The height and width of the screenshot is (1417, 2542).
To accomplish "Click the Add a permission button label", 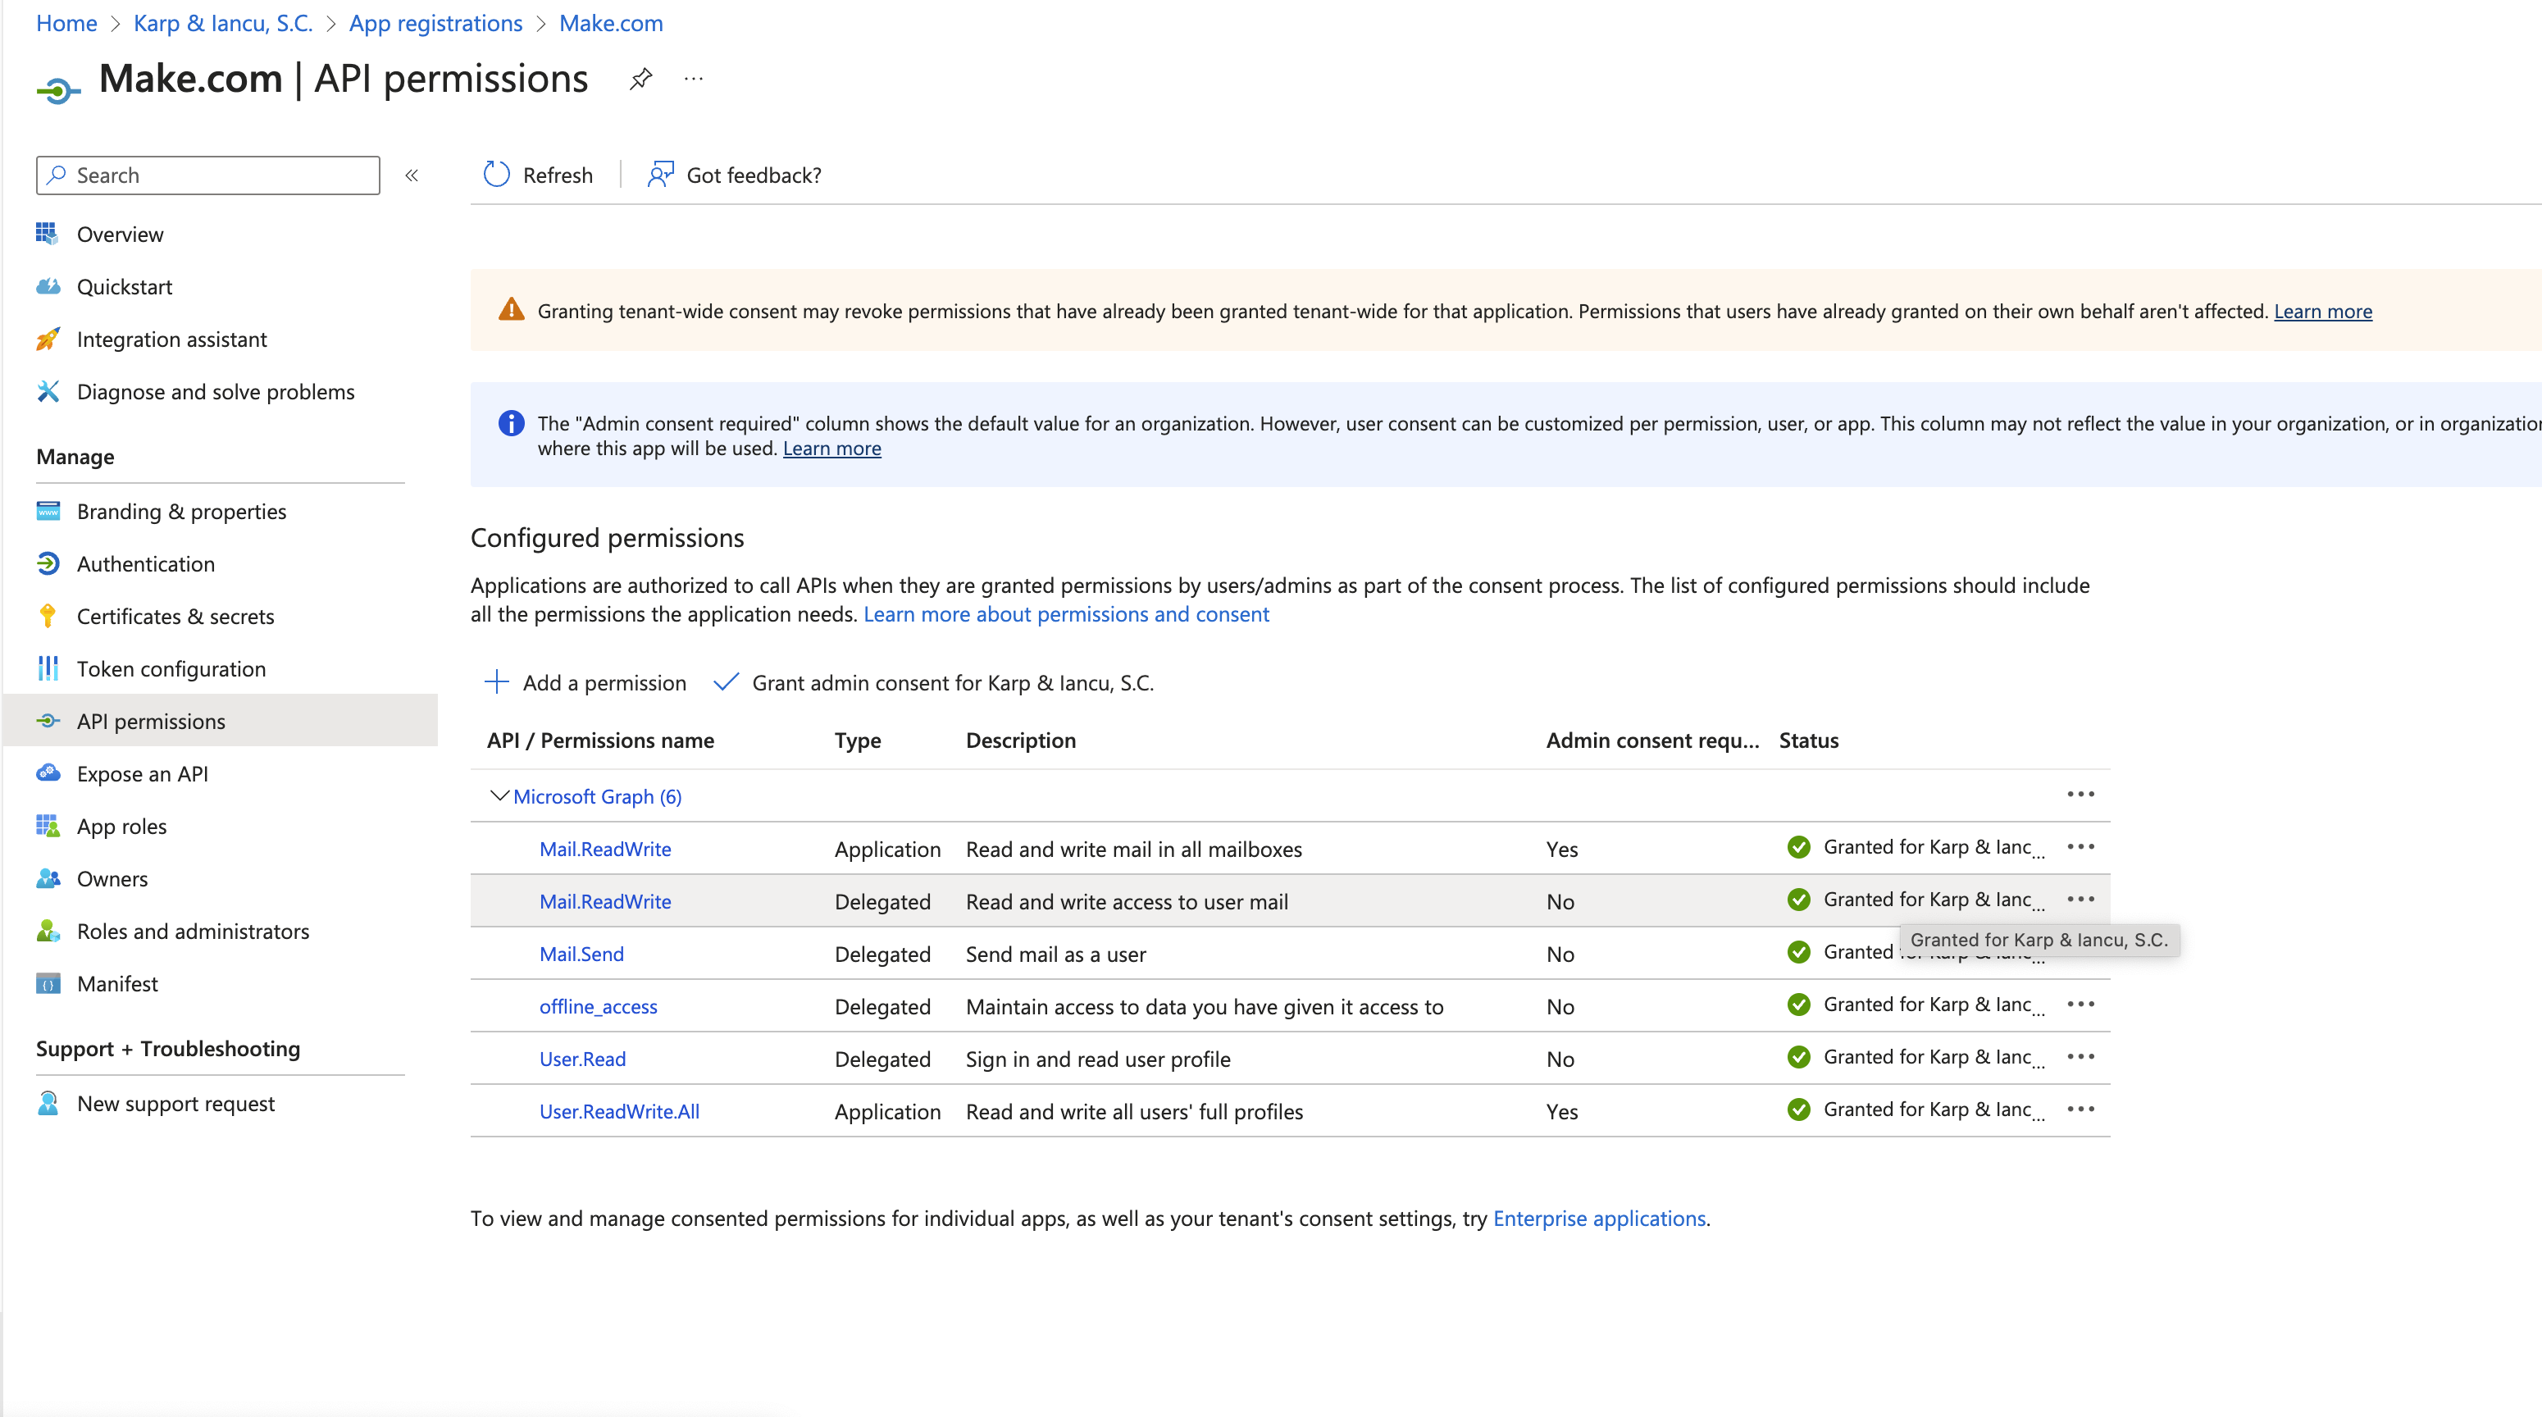I will 604,682.
